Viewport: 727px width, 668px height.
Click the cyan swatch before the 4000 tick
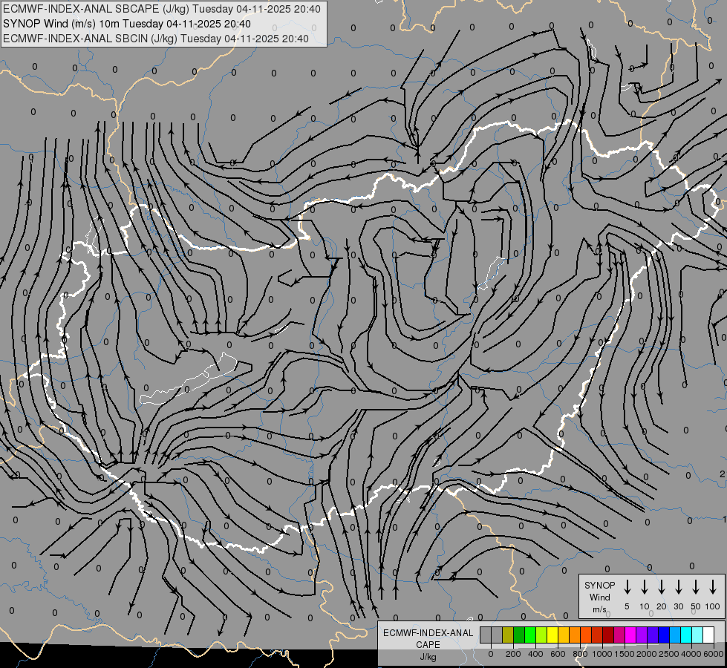[685, 635]
